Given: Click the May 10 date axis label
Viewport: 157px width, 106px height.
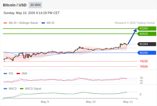Looking at the screenshot, I should click(x=91, y=102).
